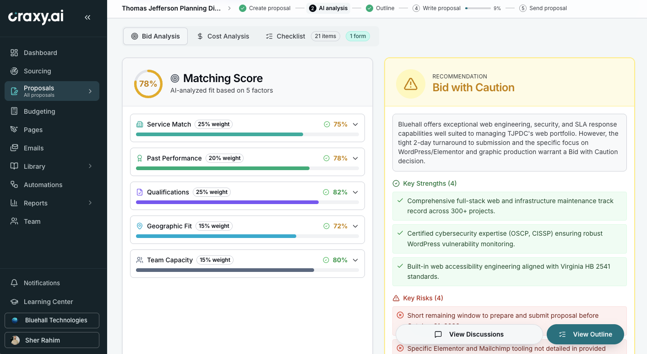Collapse the sidebar with double-chevron icon
The height and width of the screenshot is (354, 647).
[87, 17]
